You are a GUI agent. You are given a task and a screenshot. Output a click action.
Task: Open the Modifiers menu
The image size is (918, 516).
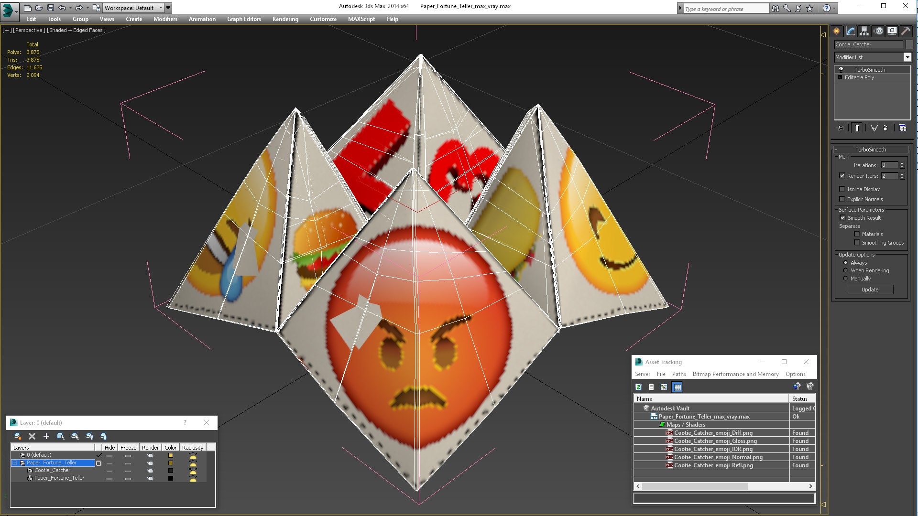click(165, 19)
